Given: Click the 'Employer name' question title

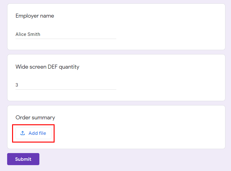Looking at the screenshot, I should pos(35,16).
